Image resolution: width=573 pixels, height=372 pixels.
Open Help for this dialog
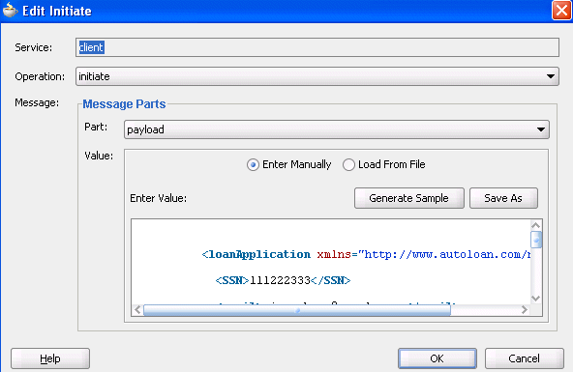(50, 358)
